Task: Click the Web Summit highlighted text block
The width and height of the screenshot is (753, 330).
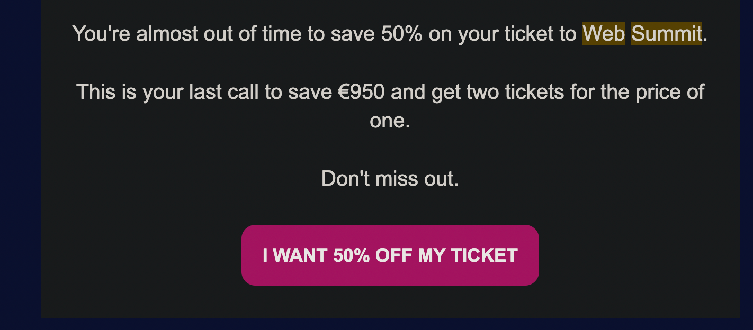Action: point(642,34)
